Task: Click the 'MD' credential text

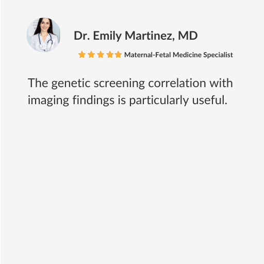Action: [x=188, y=36]
